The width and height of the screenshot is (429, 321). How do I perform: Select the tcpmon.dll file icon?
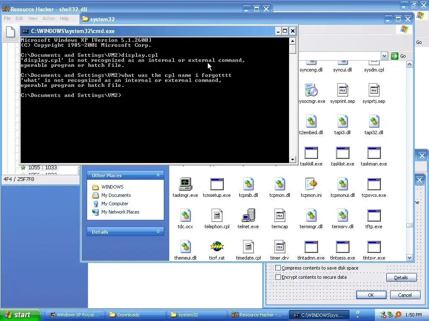279,184
